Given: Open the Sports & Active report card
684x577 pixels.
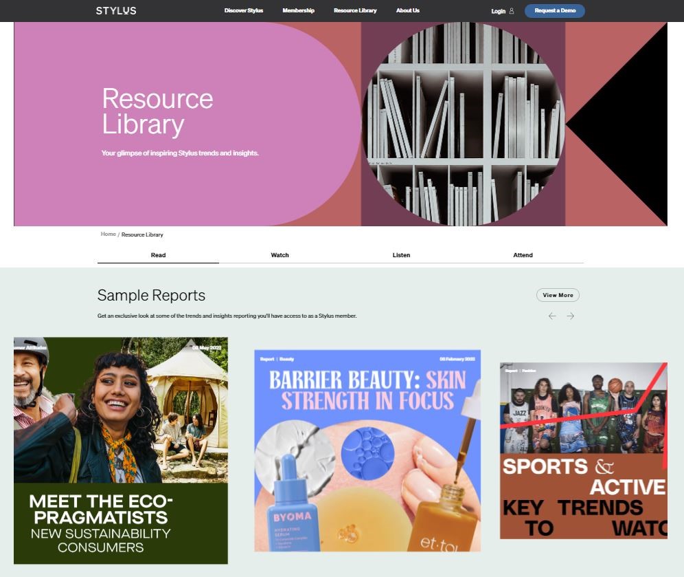Looking at the screenshot, I should [x=584, y=450].
